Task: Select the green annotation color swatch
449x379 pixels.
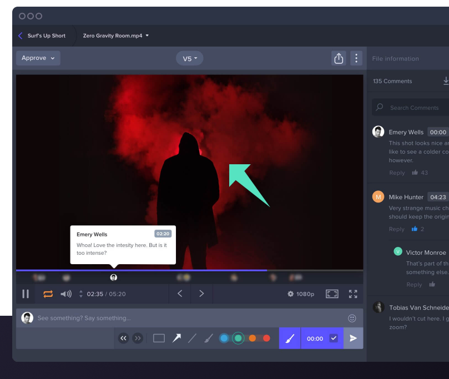Action: pos(239,337)
